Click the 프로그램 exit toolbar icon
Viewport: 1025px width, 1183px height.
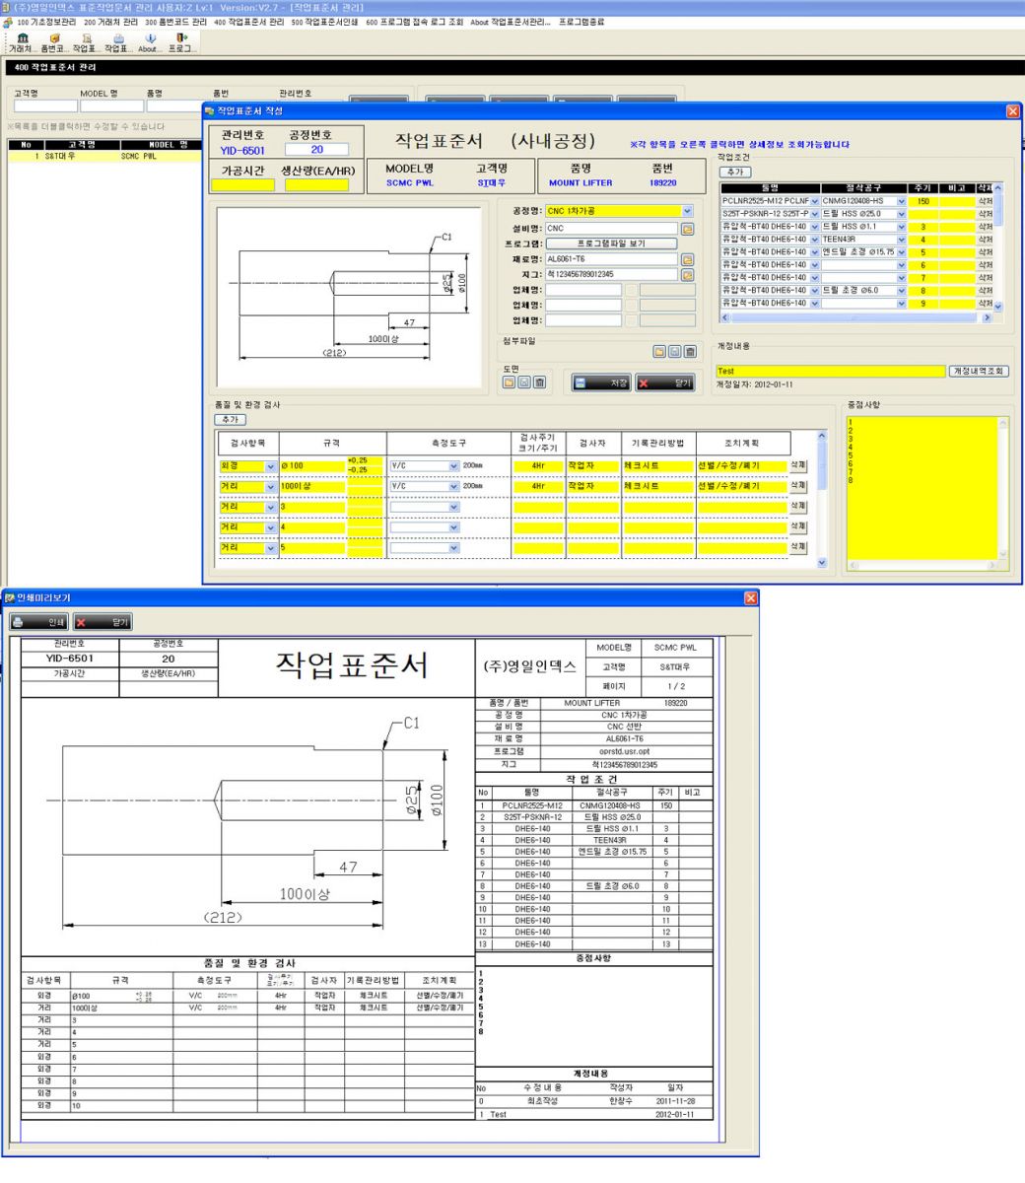[x=181, y=42]
